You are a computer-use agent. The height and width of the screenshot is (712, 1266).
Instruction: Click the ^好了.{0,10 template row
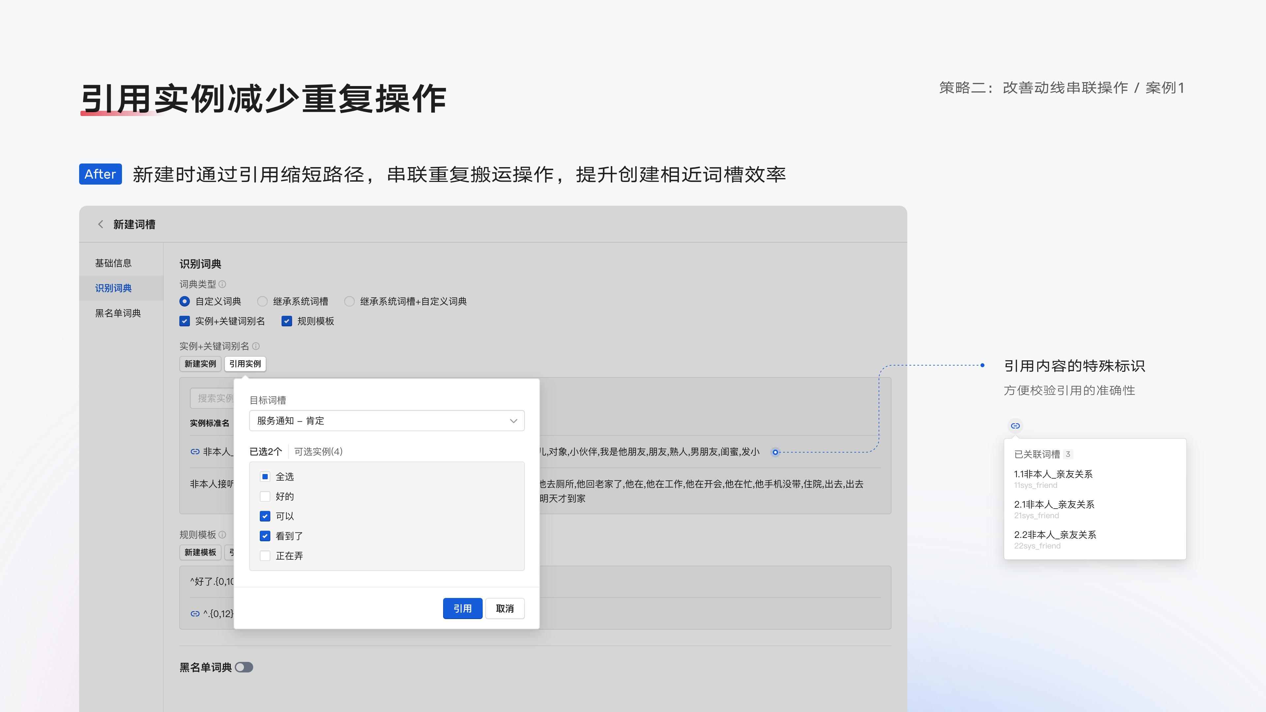pos(212,581)
